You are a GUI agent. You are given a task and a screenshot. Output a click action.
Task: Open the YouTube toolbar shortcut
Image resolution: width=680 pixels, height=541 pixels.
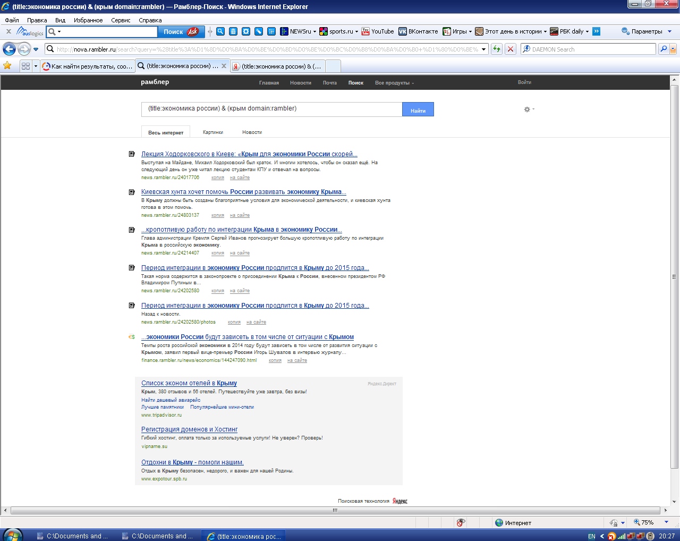(x=378, y=31)
